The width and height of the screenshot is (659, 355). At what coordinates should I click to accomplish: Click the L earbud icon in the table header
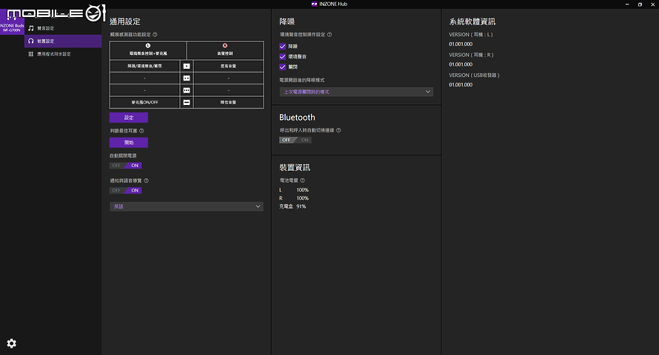[148, 45]
